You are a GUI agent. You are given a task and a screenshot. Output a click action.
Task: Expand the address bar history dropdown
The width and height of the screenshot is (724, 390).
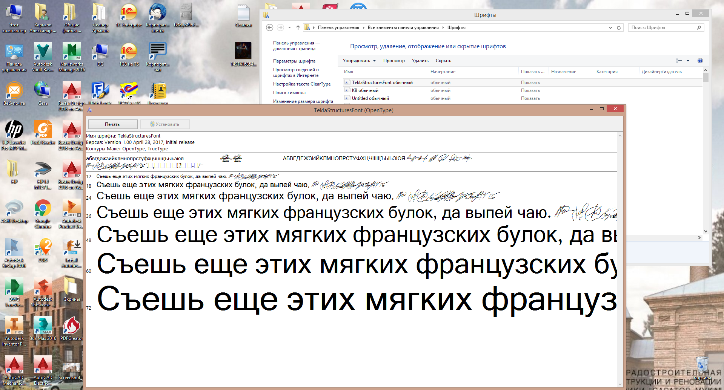click(610, 28)
